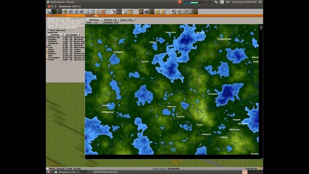Open the system gear menu
The image size is (309, 174).
coord(260,2)
